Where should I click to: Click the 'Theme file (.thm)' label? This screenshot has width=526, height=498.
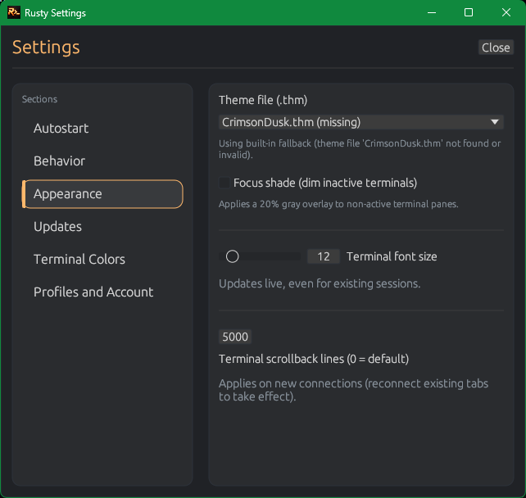263,100
